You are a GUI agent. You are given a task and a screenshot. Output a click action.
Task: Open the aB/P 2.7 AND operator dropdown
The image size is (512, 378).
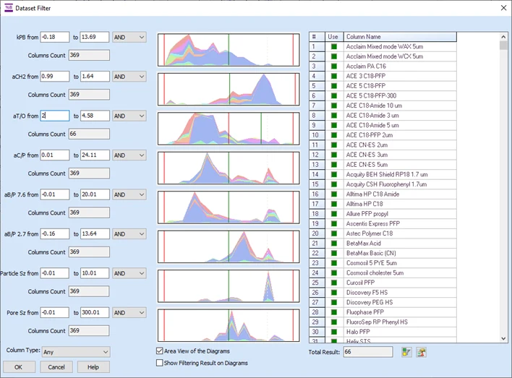pos(129,233)
